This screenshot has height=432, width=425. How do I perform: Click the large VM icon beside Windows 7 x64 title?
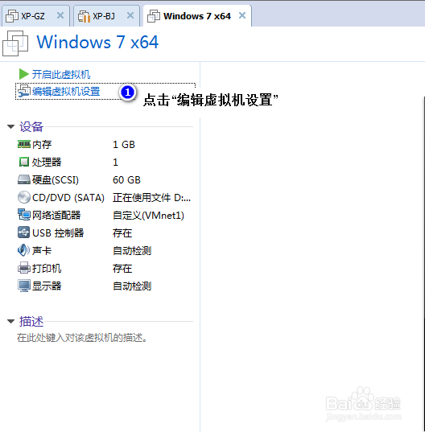click(x=15, y=43)
